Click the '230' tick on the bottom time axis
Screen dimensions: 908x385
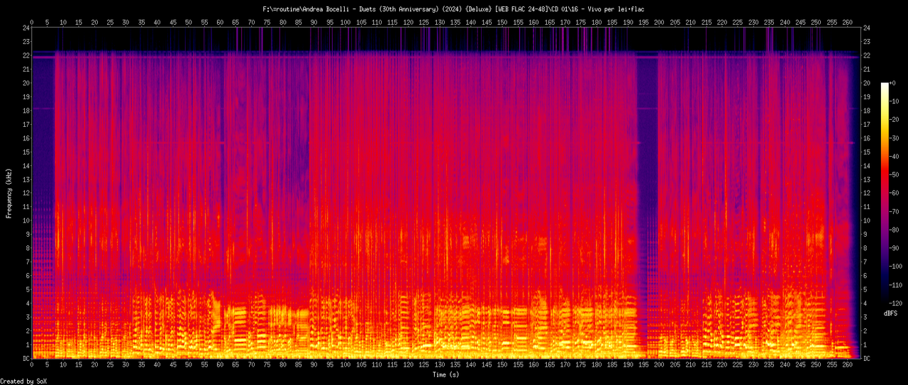pyautogui.click(x=753, y=366)
